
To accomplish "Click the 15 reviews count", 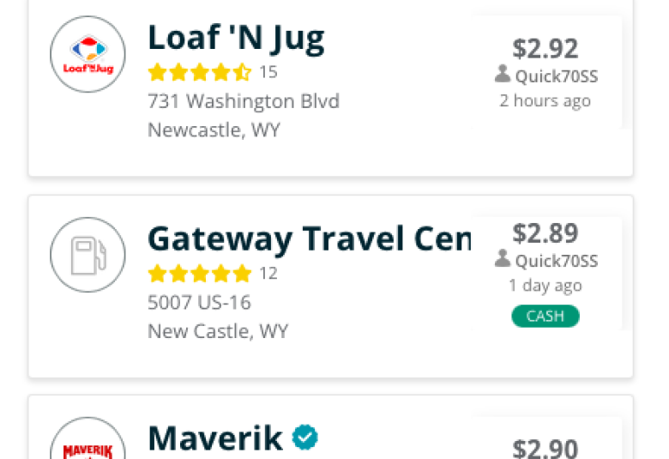I will coord(268,72).
